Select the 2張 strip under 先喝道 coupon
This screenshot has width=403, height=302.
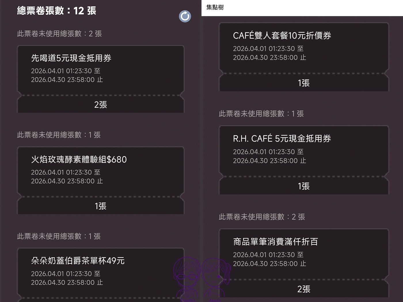(x=101, y=105)
